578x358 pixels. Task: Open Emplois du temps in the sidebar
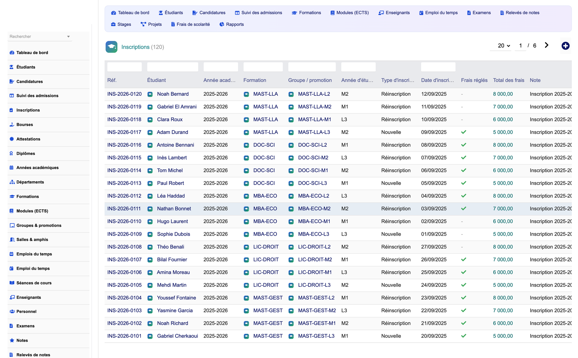[x=34, y=254]
